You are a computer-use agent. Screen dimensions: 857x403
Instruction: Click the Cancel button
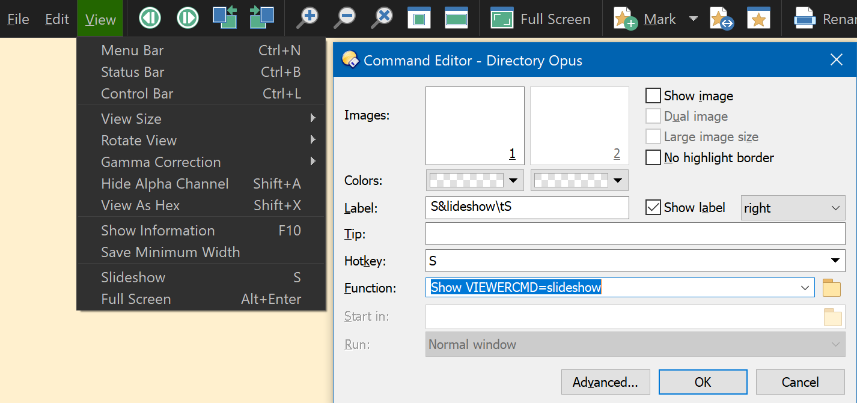click(800, 382)
